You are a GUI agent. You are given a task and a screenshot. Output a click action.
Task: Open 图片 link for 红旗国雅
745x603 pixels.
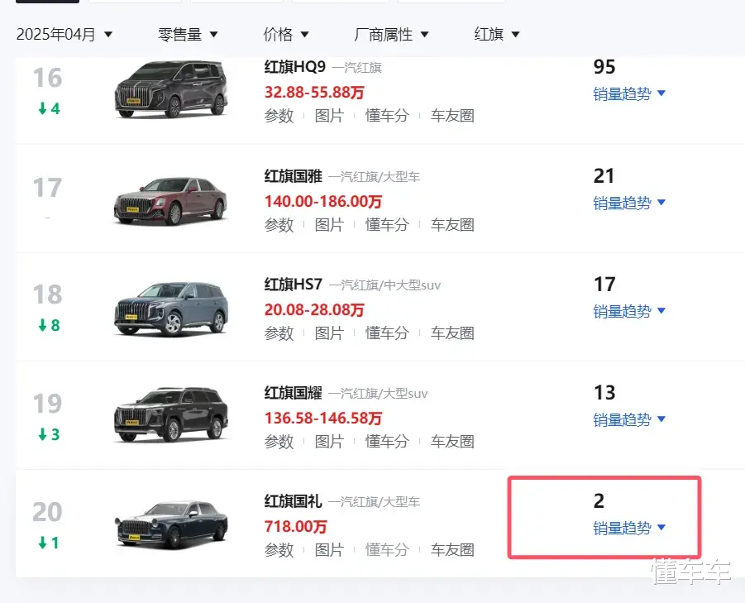pyautogui.click(x=329, y=224)
